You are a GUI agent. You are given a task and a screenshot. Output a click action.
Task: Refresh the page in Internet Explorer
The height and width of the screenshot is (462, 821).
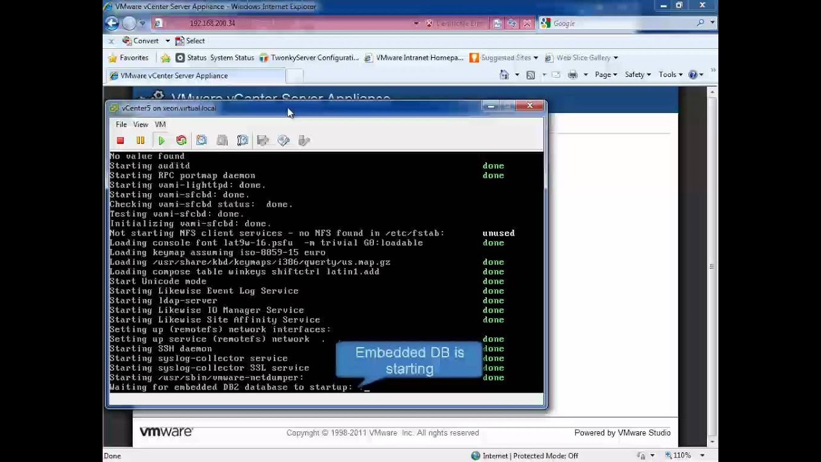point(512,23)
